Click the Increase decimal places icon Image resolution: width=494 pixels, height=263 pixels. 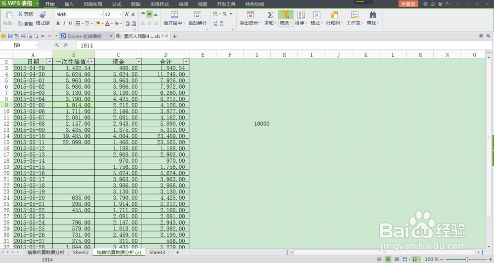tap(215, 24)
